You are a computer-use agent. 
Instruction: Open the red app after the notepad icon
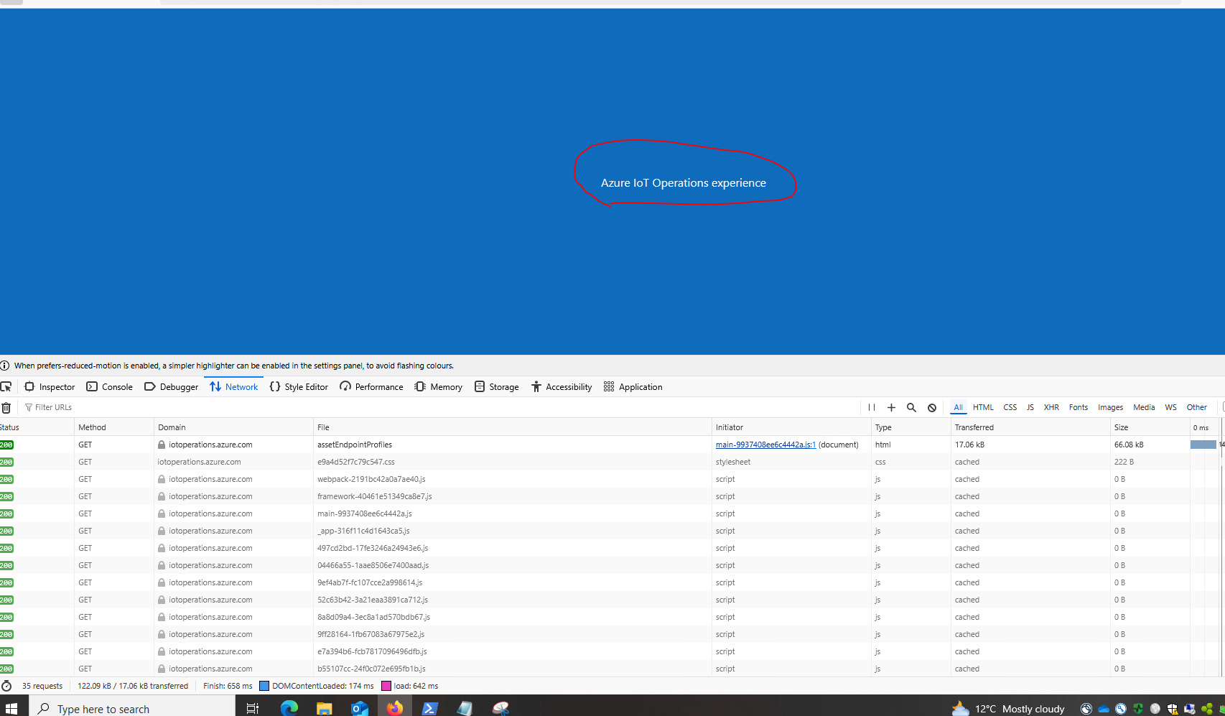(500, 708)
